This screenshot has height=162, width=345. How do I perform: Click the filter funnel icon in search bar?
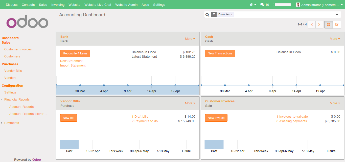(214, 14)
